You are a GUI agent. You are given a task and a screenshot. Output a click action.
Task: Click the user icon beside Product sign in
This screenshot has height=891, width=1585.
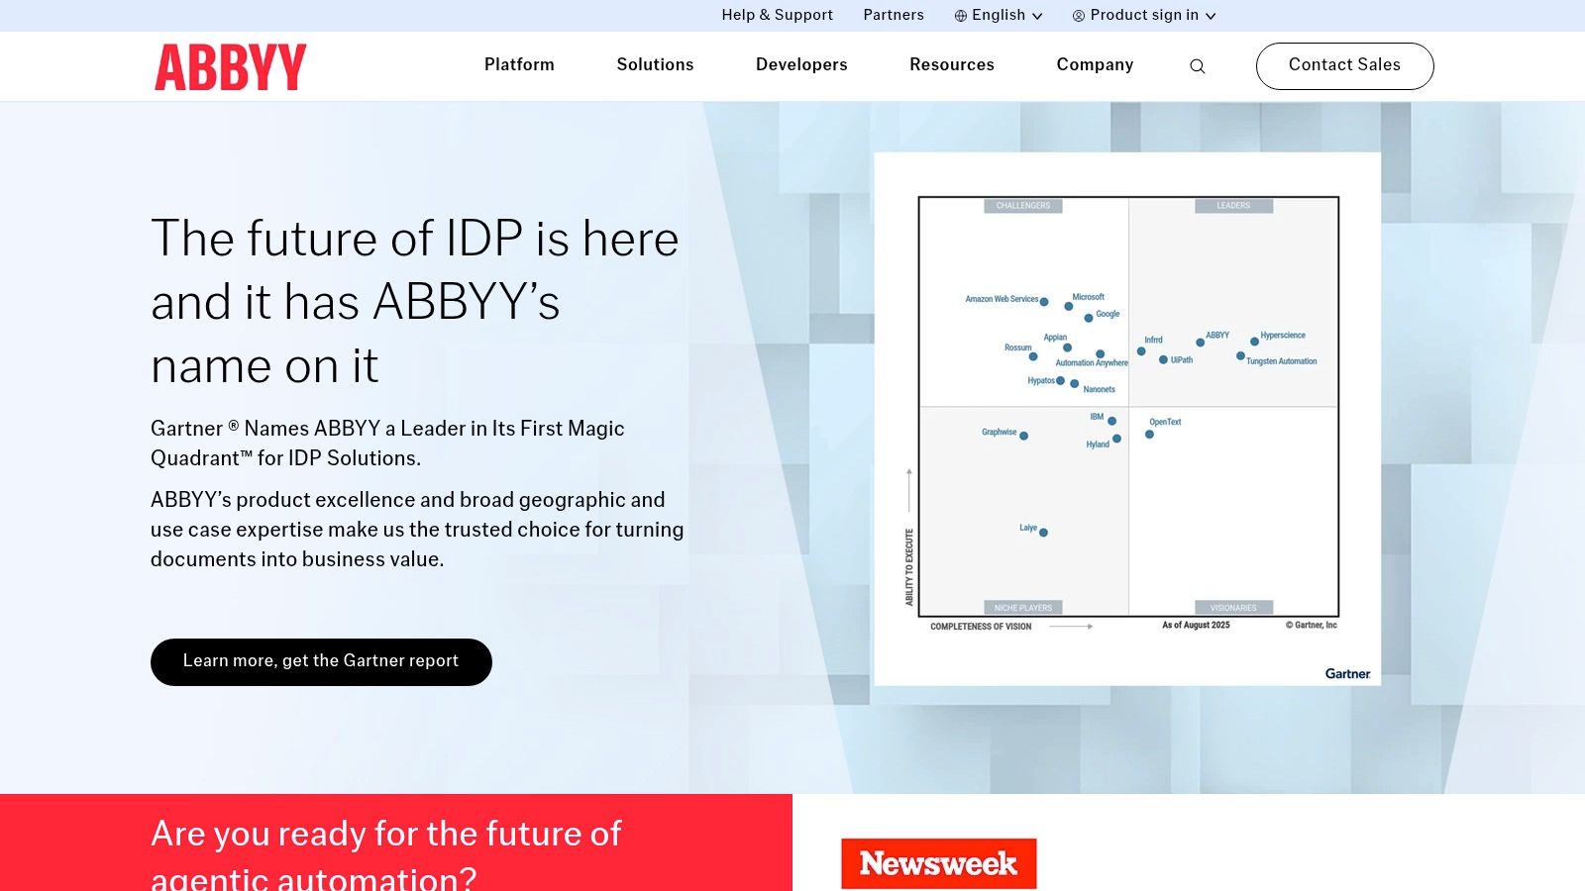[x=1079, y=16]
